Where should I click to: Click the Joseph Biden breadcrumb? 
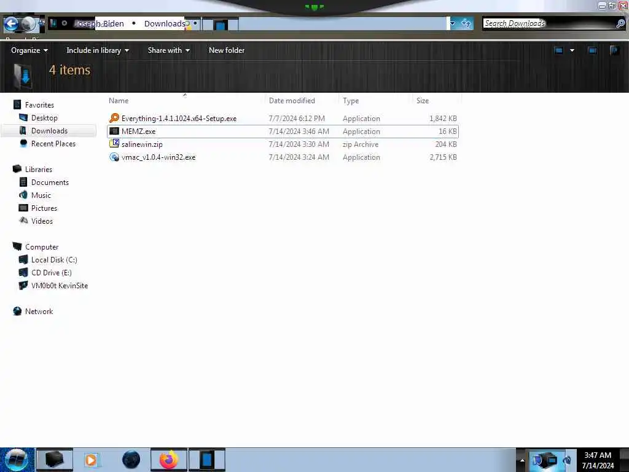(99, 24)
